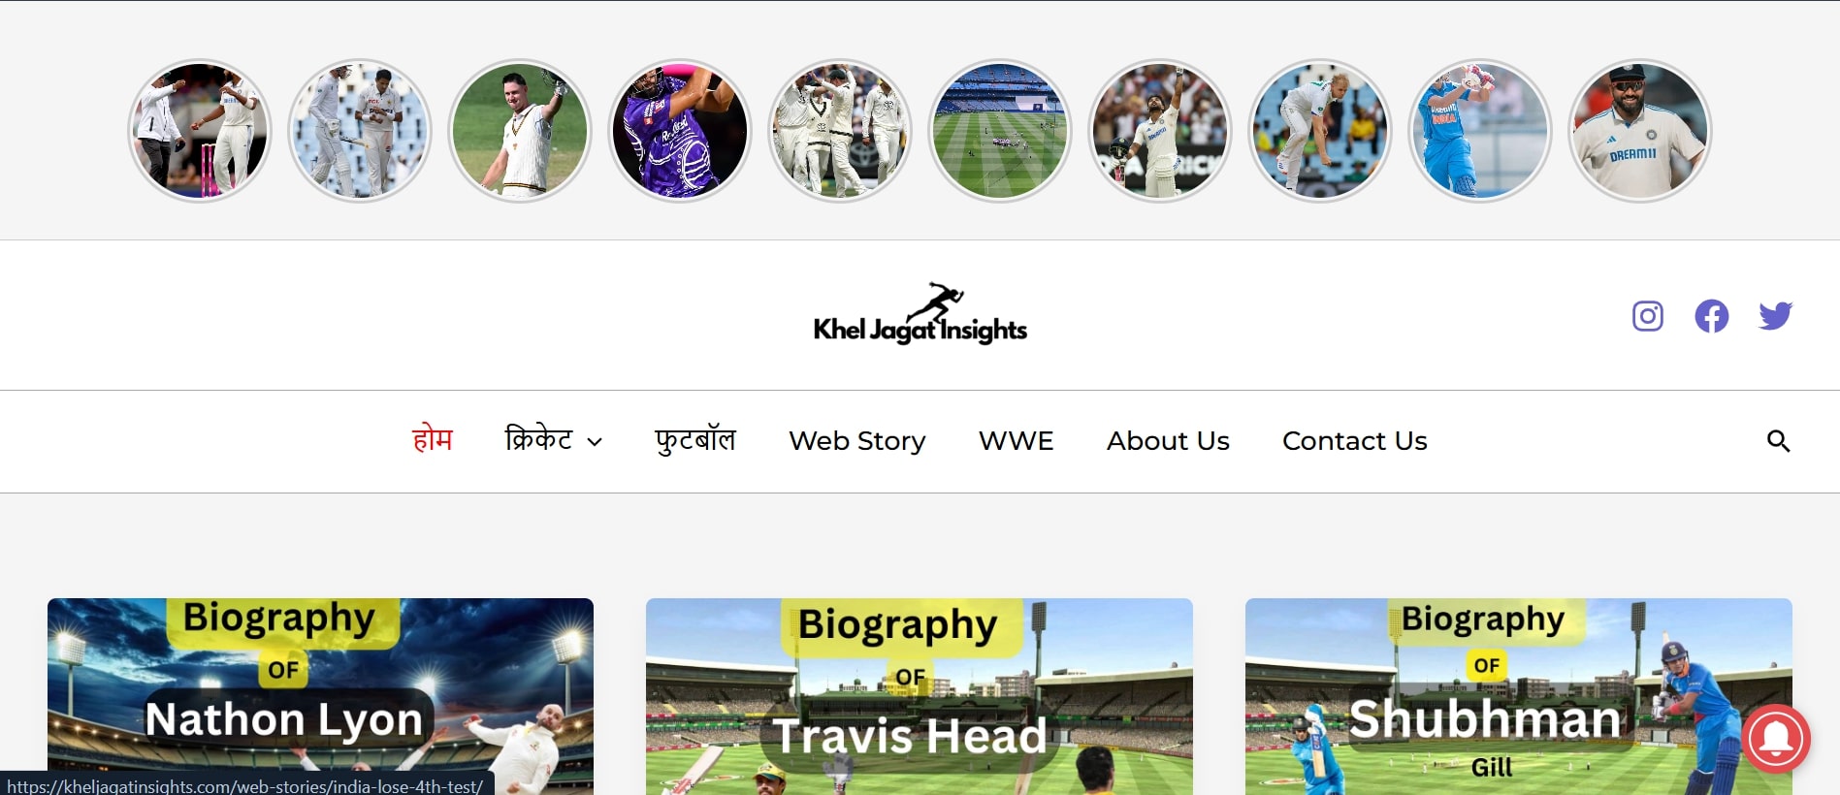Open the purple jersey batsman story circle
Screen dimensions: 1840x795
pyautogui.click(x=680, y=131)
